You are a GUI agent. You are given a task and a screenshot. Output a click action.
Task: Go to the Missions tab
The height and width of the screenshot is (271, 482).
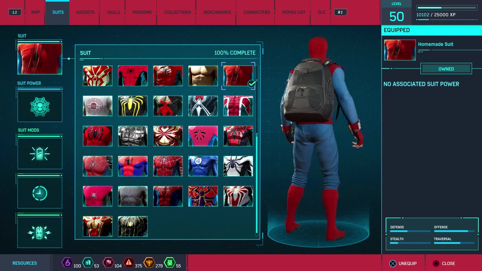point(143,12)
